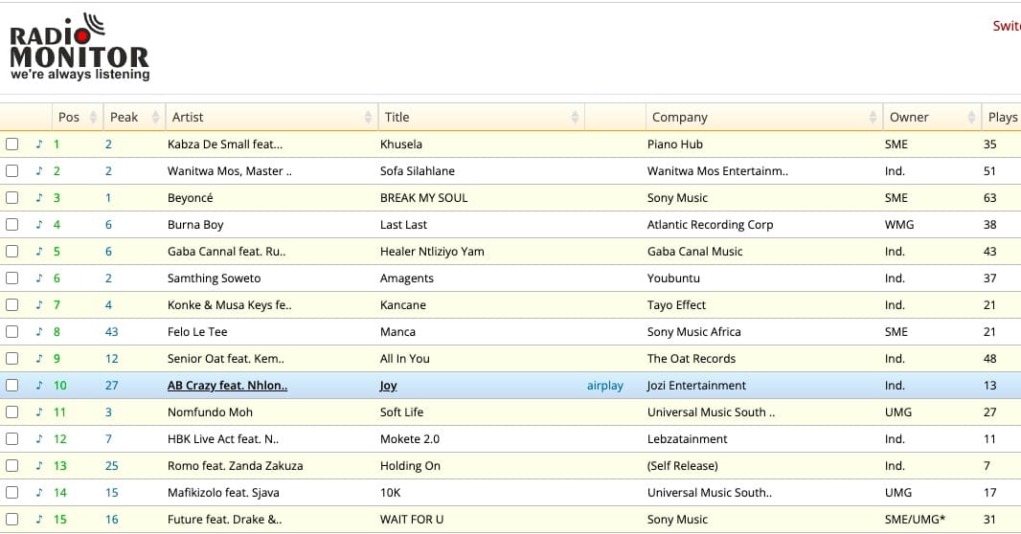Click Atlantic Recording Corp company cell
The image size is (1021, 534).
tap(710, 224)
